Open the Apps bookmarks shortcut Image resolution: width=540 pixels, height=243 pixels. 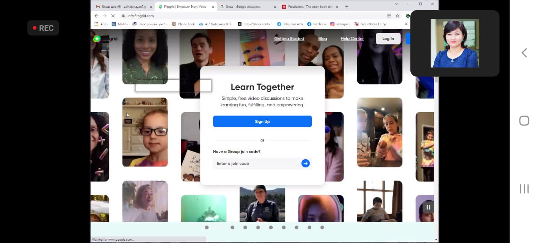[x=101, y=24]
